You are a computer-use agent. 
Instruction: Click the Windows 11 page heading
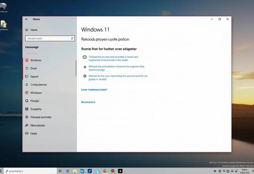[95, 30]
